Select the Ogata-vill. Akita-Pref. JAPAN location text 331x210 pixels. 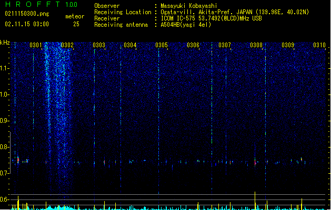235,12
